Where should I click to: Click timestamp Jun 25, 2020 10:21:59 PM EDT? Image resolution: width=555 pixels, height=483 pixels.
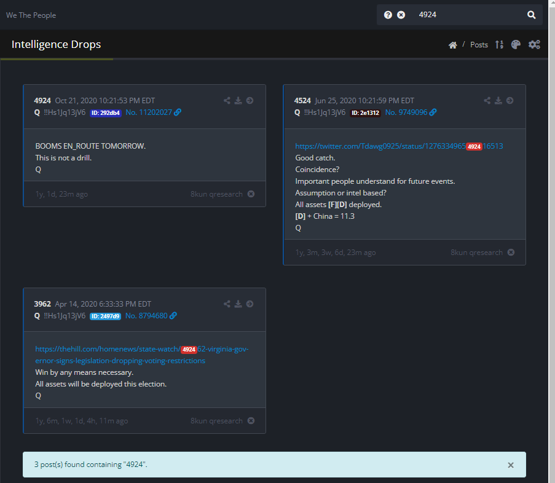click(x=364, y=101)
